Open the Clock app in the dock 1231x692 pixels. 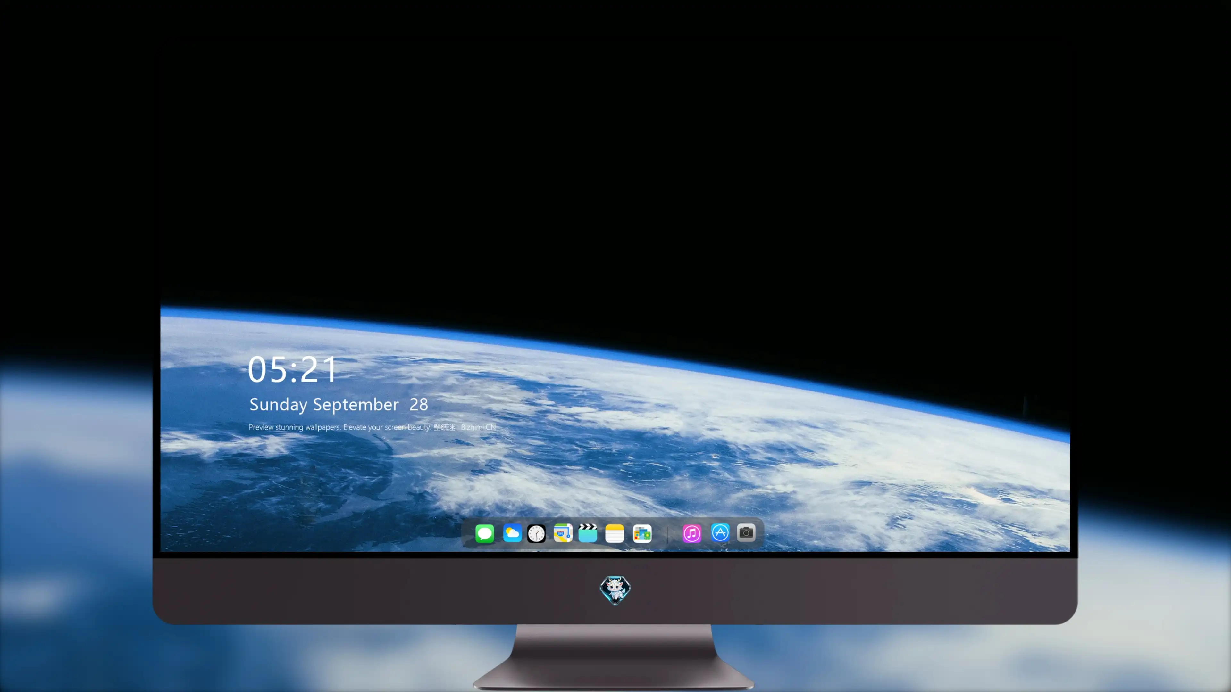536,533
